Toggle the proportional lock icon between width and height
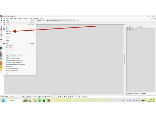Screen dimensions: 156x117 [39, 97]
